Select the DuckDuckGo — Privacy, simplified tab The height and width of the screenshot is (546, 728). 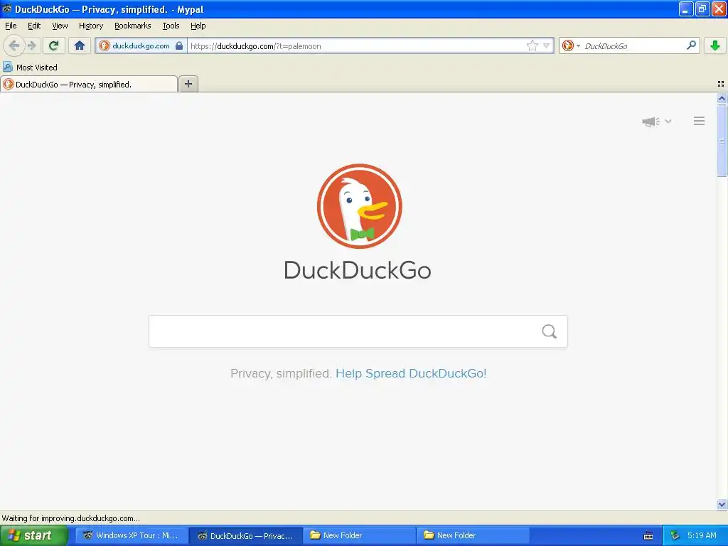88,84
